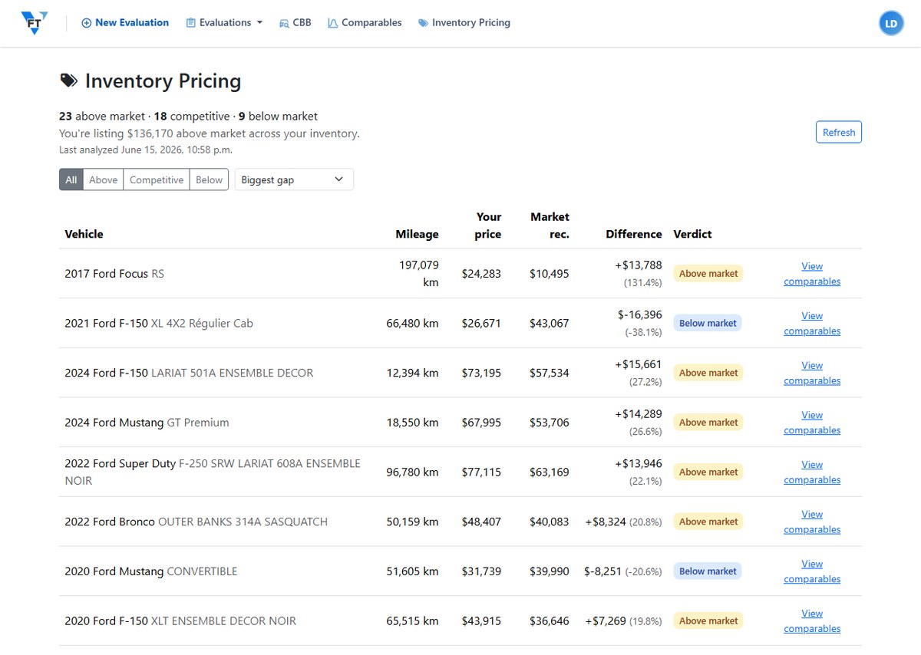The image size is (921, 655).
Task: Click the $-16,396 difference value
Action: (x=639, y=315)
